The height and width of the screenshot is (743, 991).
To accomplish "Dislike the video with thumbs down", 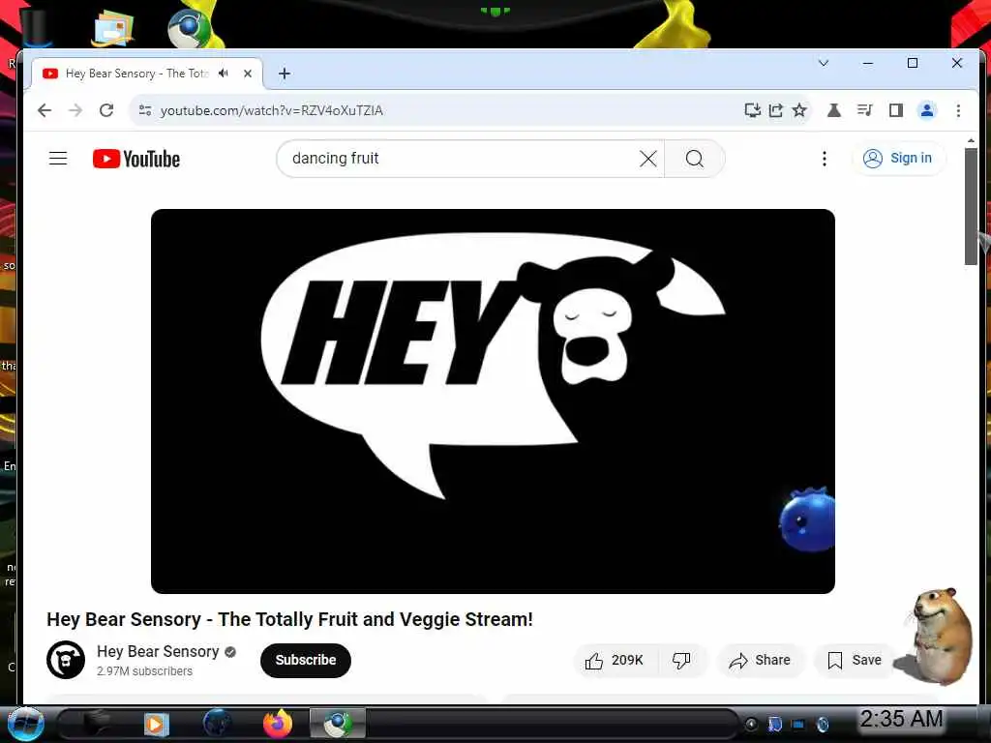I will [681, 660].
